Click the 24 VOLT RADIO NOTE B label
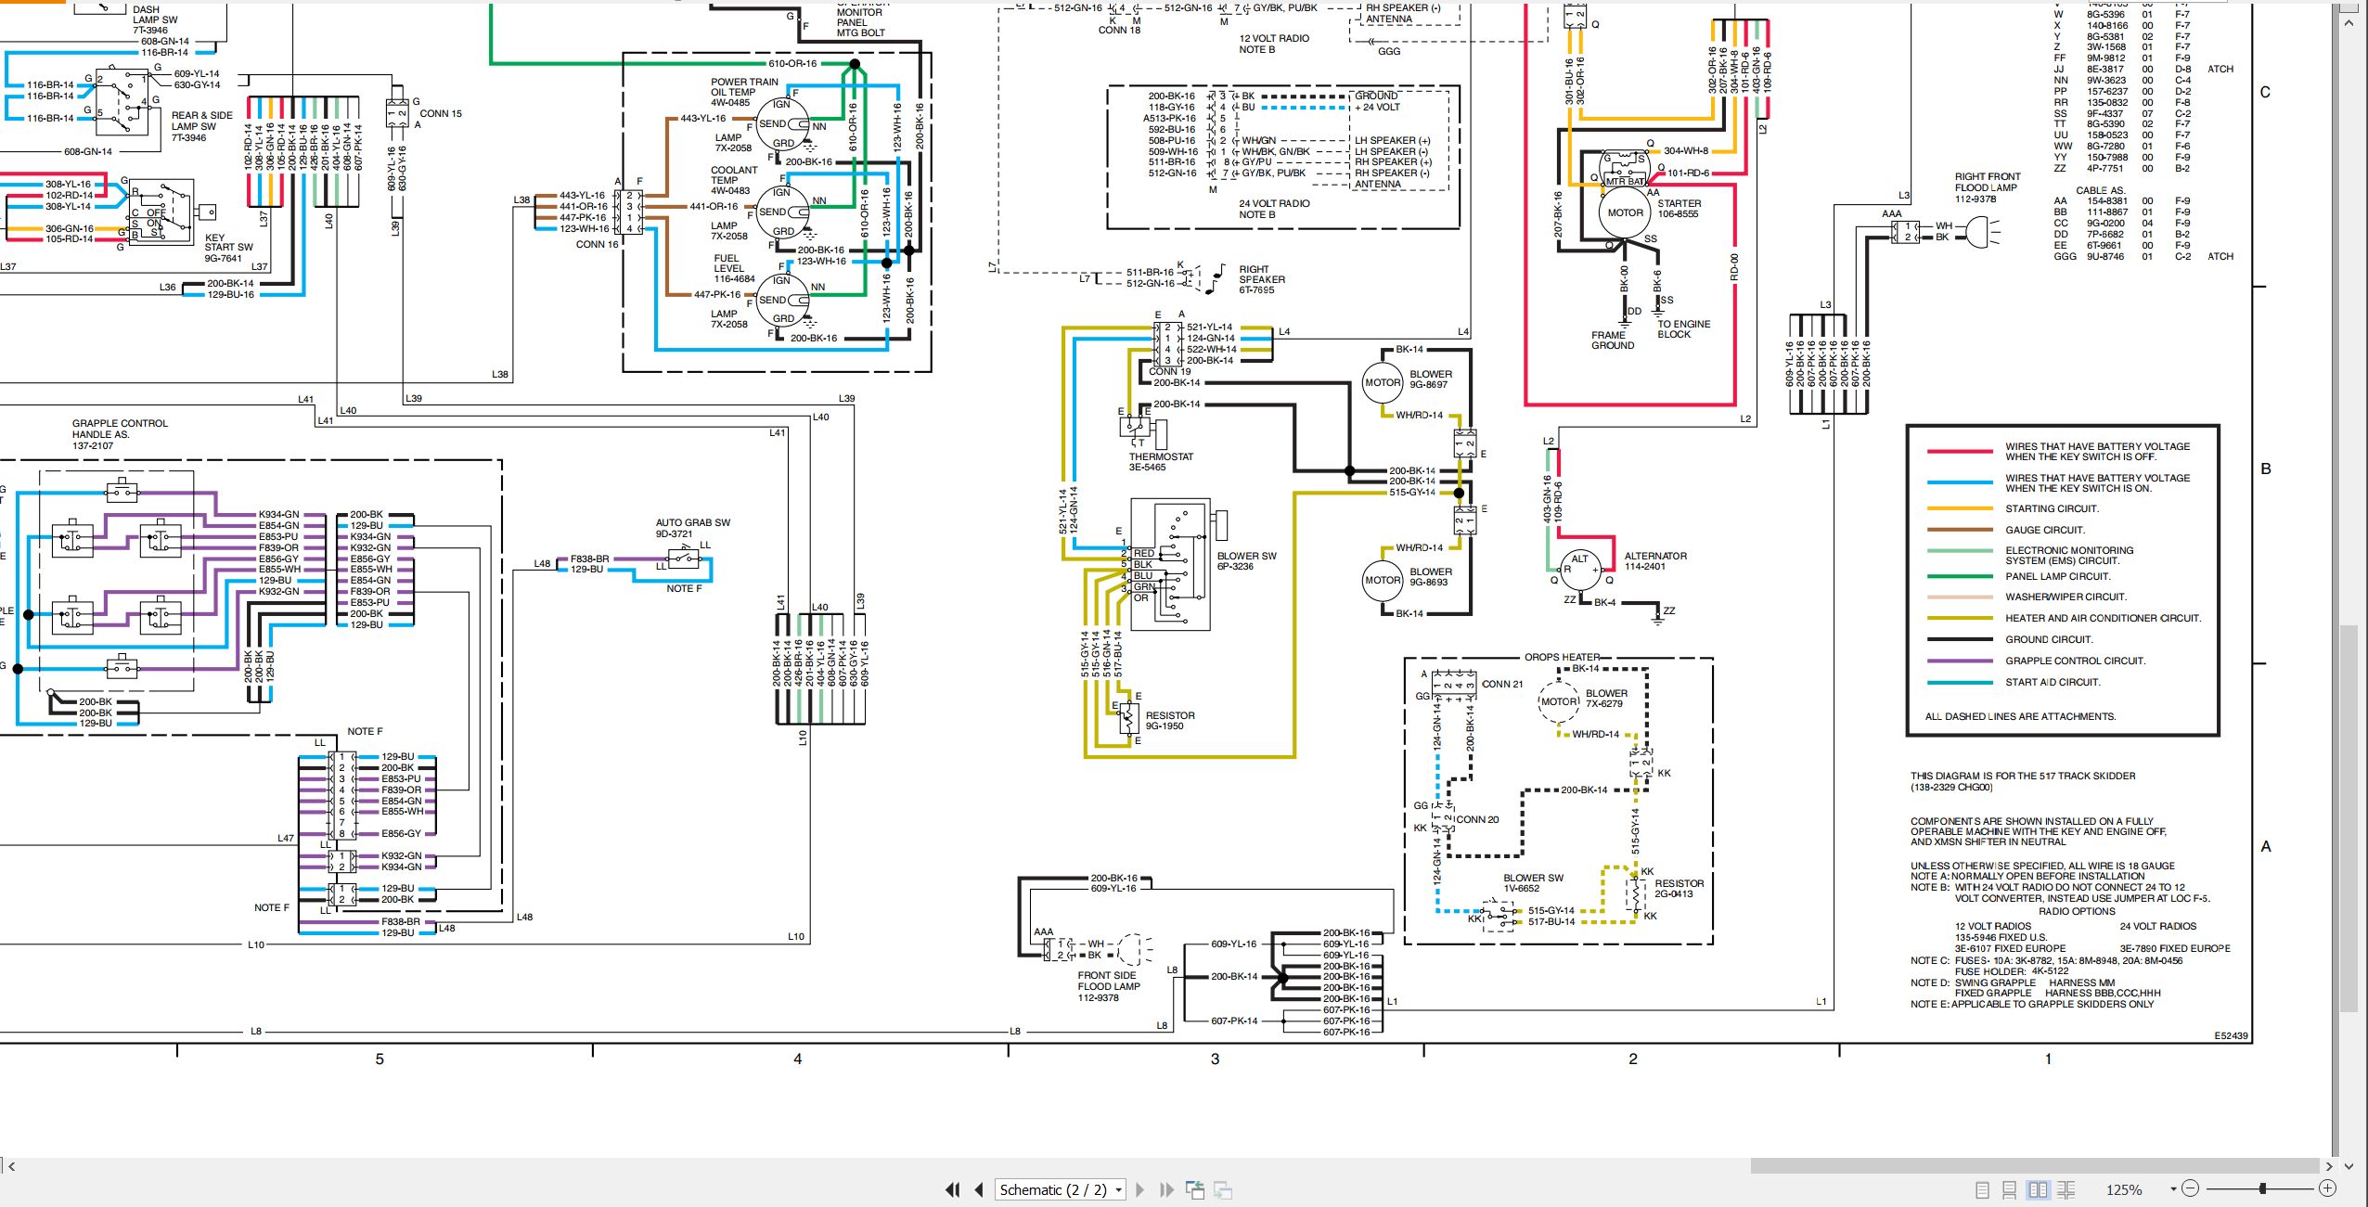2368x1207 pixels. tap(1274, 209)
